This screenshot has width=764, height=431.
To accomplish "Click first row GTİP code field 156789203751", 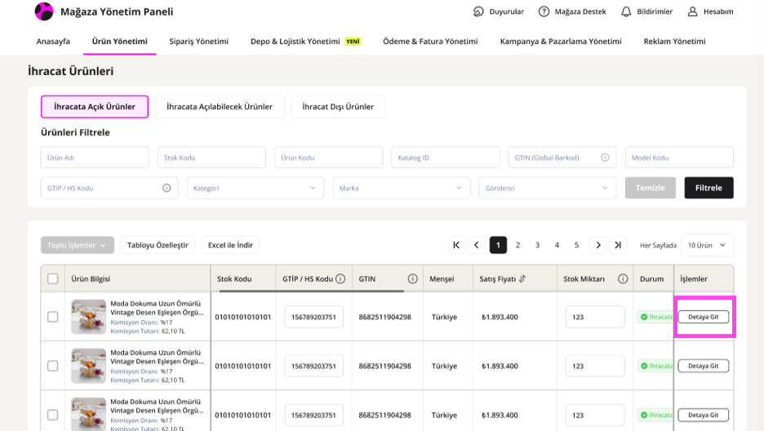I will click(313, 317).
